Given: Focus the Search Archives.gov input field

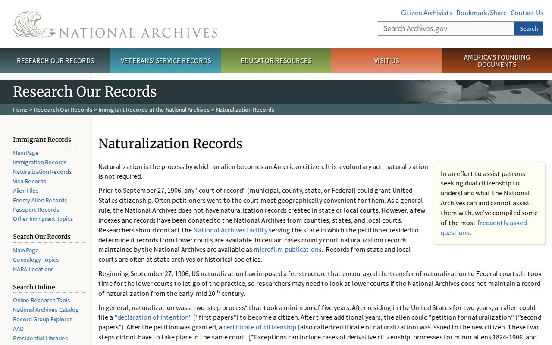Looking at the screenshot, I should point(446,28).
